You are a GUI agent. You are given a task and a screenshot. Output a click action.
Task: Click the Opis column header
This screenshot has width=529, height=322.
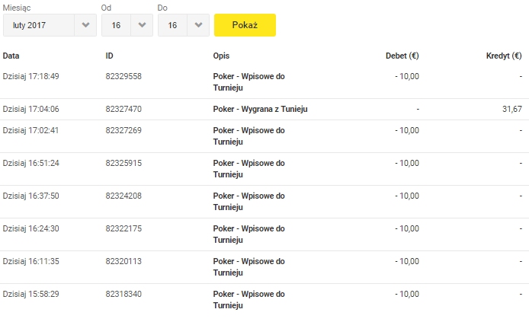pyautogui.click(x=221, y=56)
